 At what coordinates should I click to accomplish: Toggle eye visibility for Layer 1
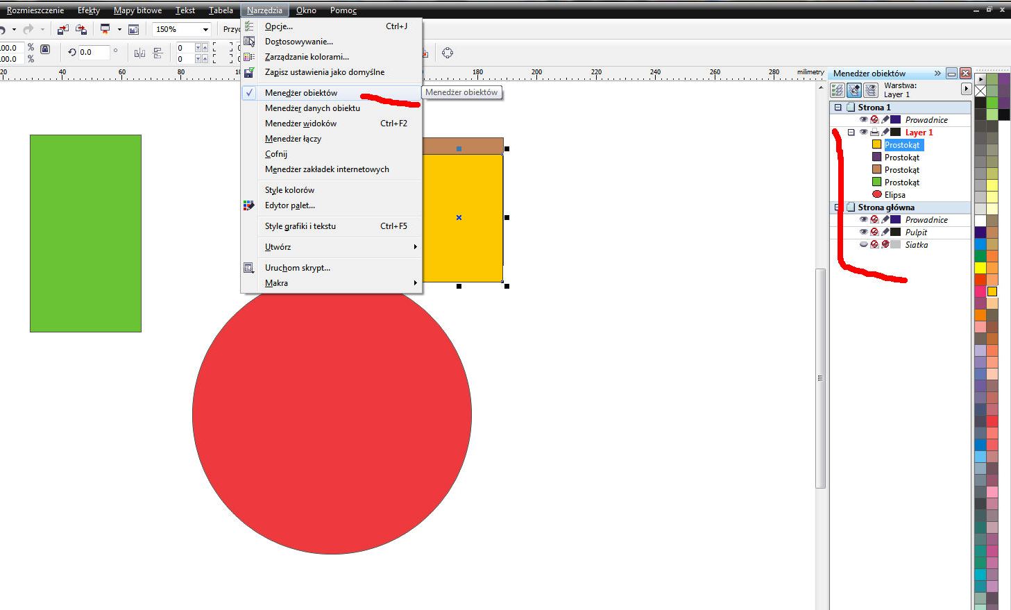coord(863,132)
